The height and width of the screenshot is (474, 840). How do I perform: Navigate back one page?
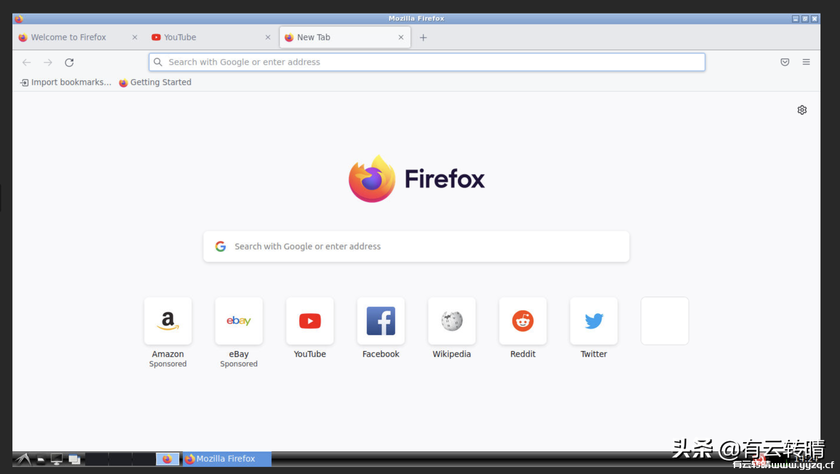point(26,62)
